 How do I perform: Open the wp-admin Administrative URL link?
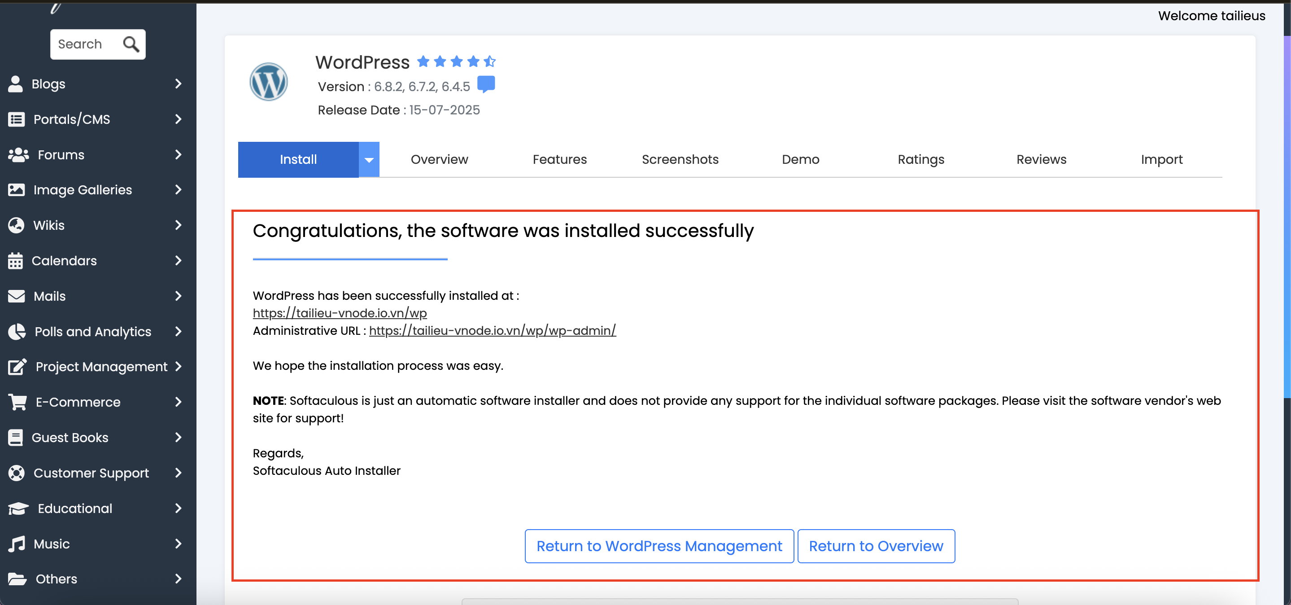click(493, 331)
